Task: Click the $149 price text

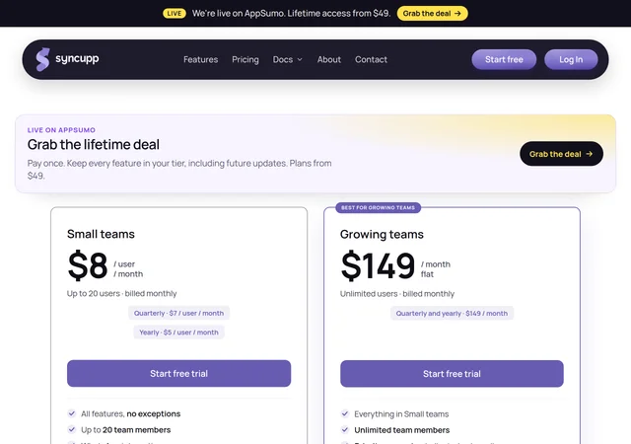Action: pos(378,266)
